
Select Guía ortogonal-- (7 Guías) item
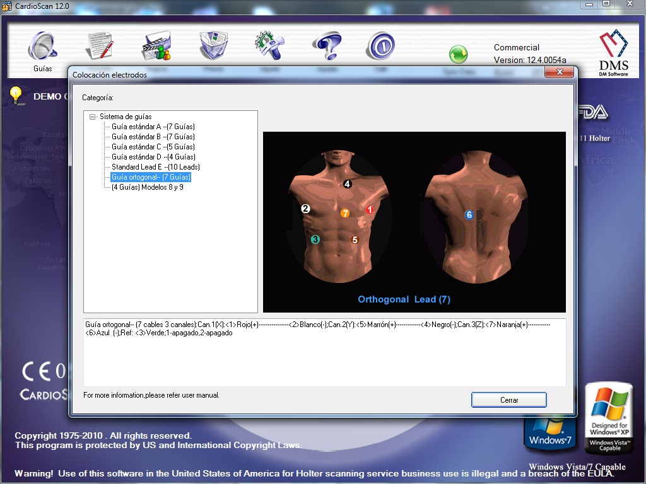151,177
